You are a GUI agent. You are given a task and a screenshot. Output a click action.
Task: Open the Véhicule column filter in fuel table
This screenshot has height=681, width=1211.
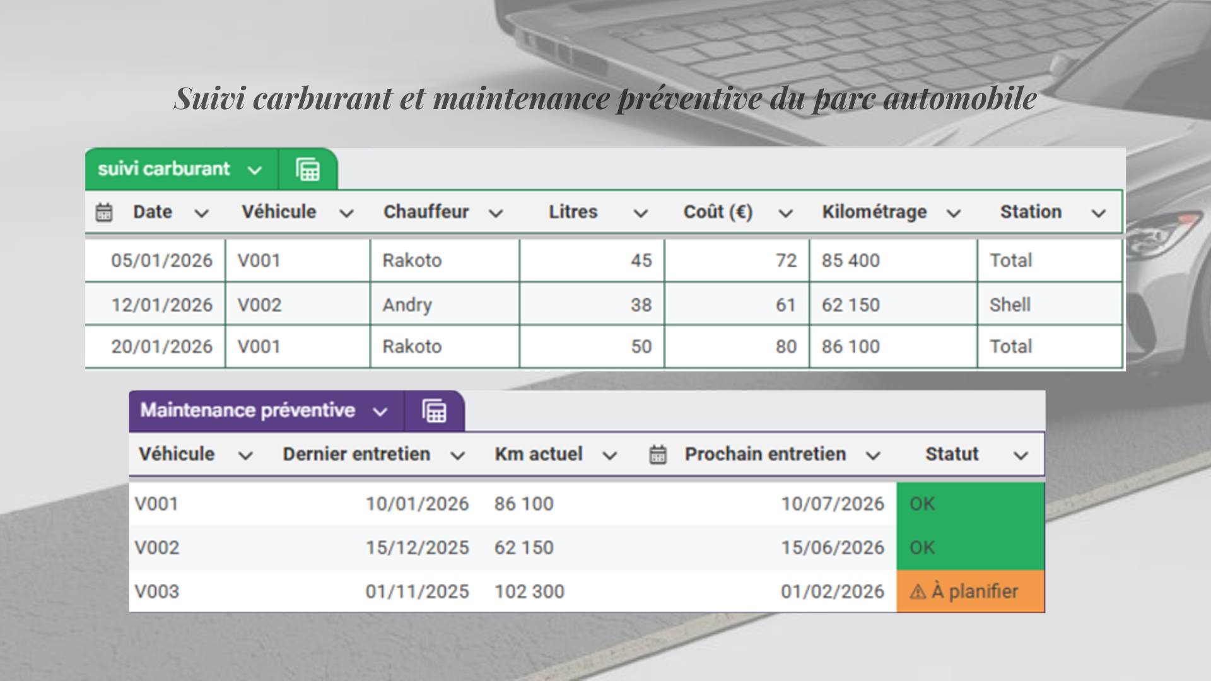[346, 214]
